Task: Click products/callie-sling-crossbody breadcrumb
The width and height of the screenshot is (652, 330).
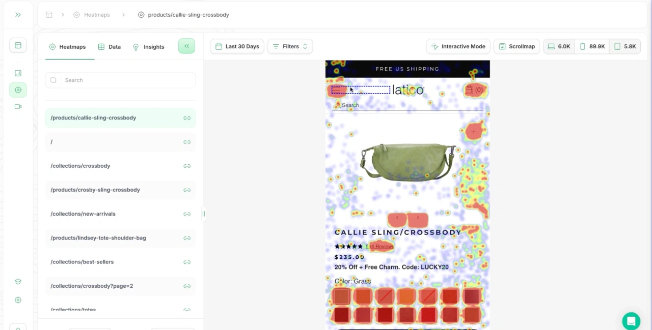Action: click(x=188, y=15)
